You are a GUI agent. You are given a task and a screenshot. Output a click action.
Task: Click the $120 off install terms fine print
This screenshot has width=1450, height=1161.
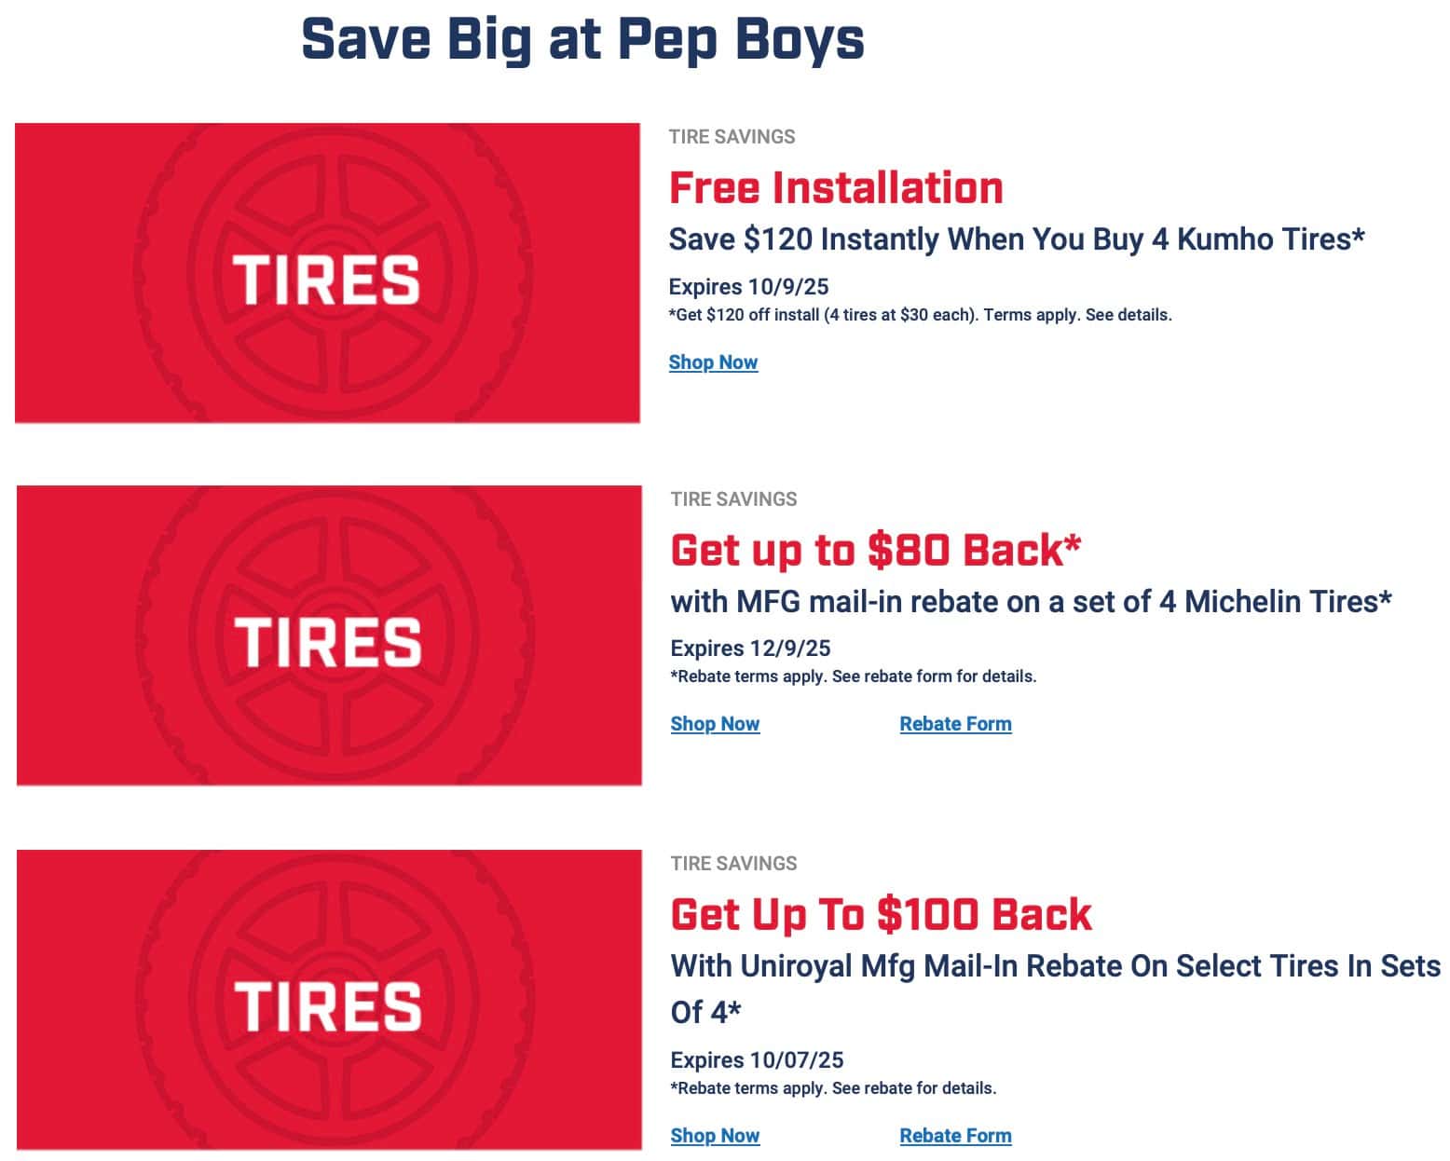click(x=920, y=315)
